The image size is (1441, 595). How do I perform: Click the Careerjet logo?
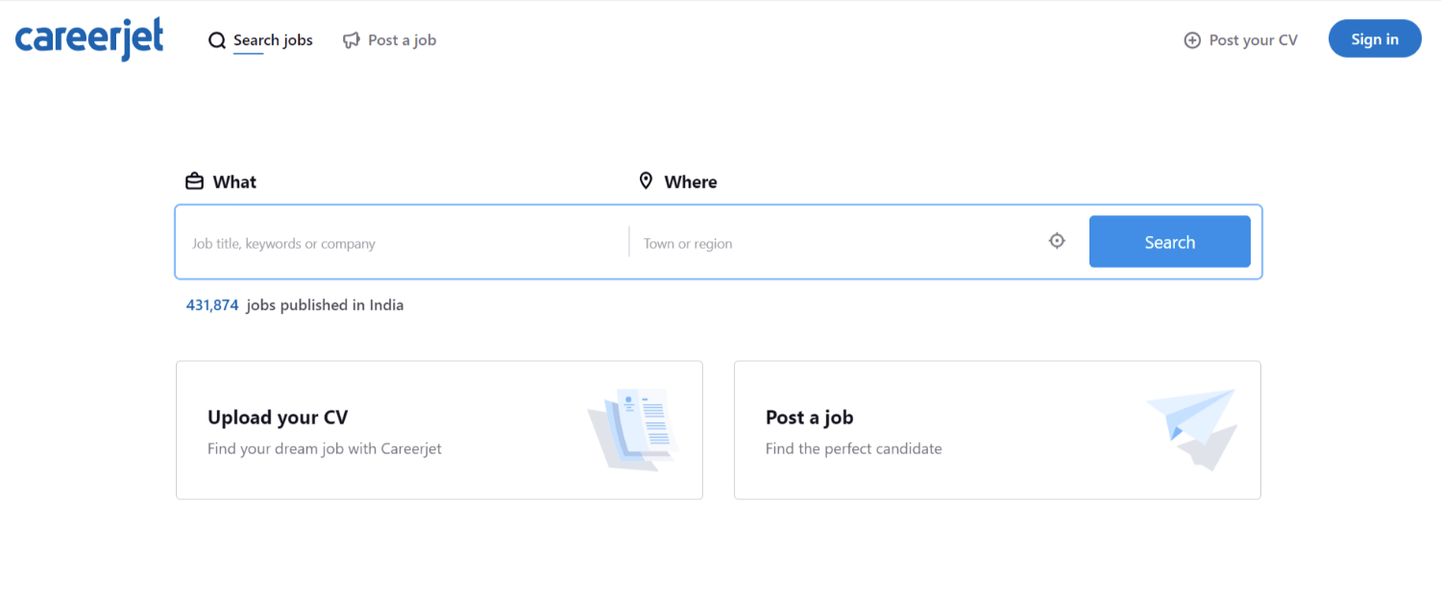(x=88, y=39)
